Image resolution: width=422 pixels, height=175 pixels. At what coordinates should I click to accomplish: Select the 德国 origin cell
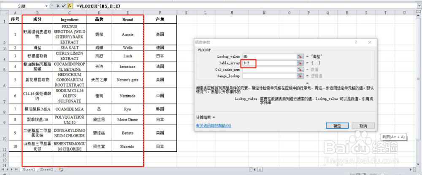click(x=160, y=48)
